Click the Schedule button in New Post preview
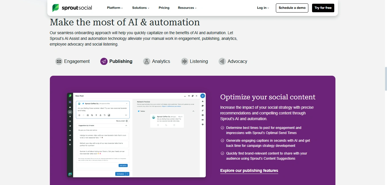The image size is (387, 185). click(x=120, y=174)
